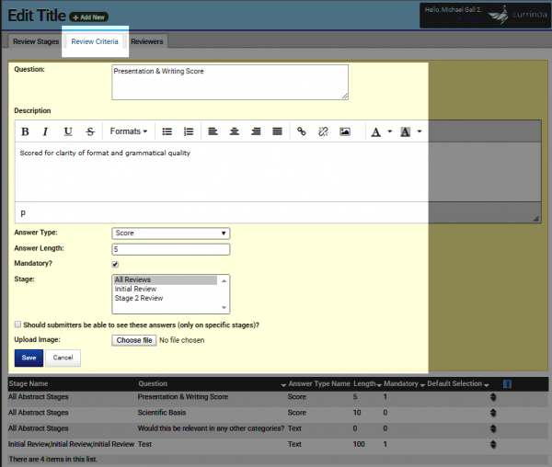Open column chooser icon in table header
The width and height of the screenshot is (552, 467).
(507, 384)
